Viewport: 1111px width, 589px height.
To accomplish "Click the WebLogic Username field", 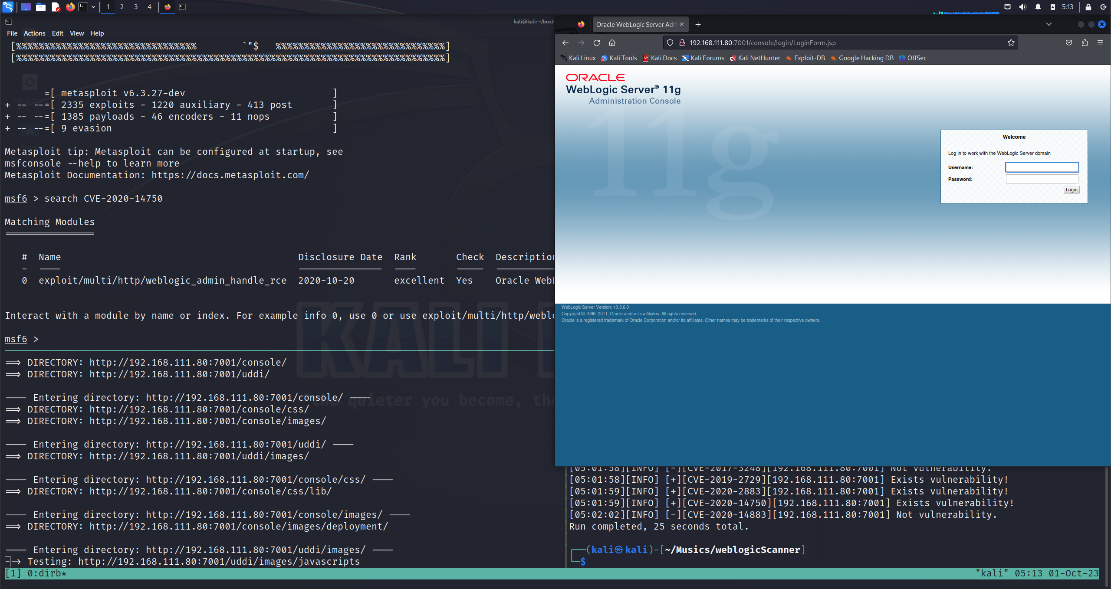I will 1042,167.
